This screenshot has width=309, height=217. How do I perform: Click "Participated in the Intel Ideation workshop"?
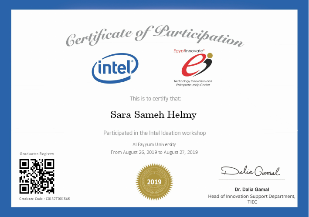154,133
